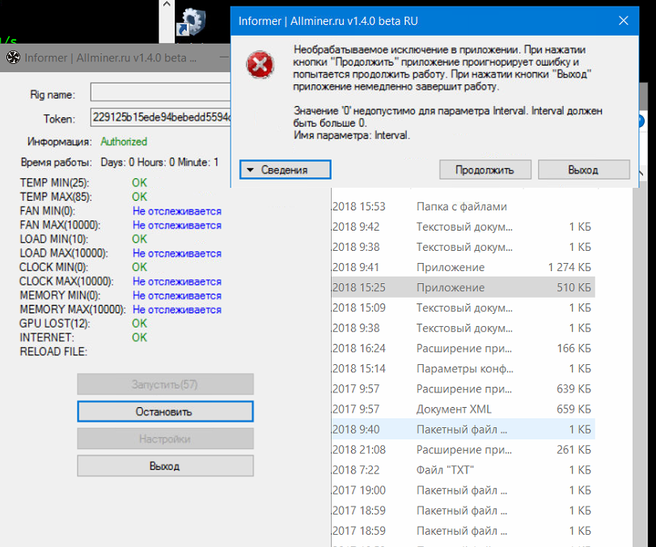Select the Файл "TXT" row
The height and width of the screenshot is (547, 656).
coord(463,469)
